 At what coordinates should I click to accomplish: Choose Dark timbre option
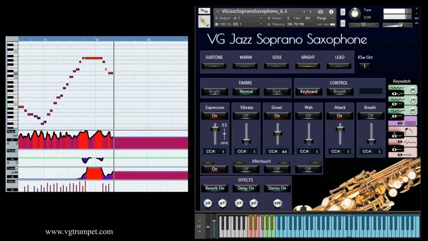277,91
